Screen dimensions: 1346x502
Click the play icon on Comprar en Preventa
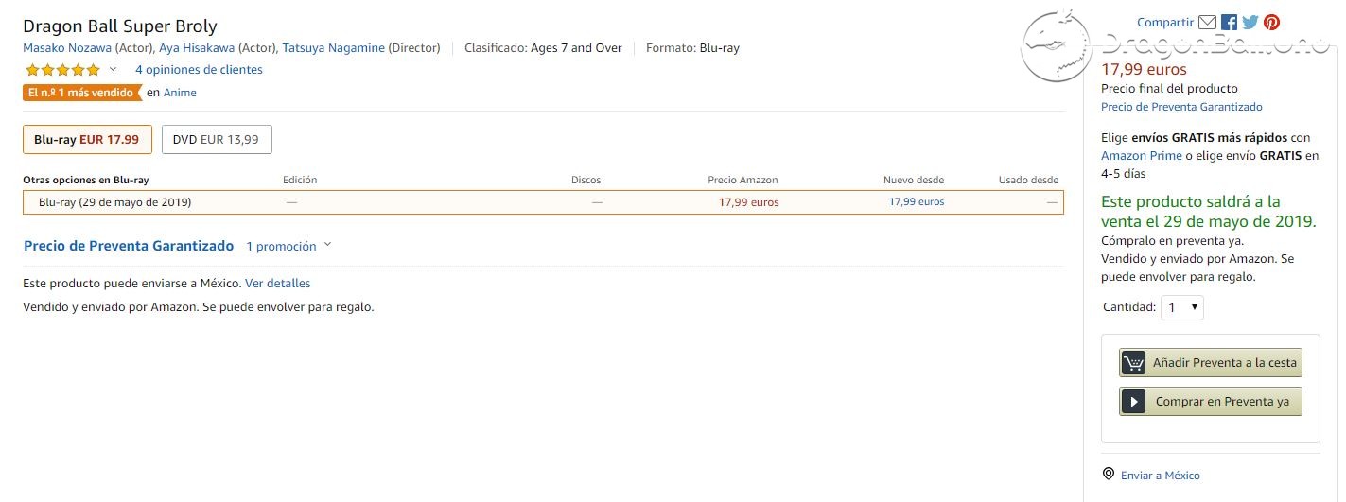pyautogui.click(x=1133, y=402)
